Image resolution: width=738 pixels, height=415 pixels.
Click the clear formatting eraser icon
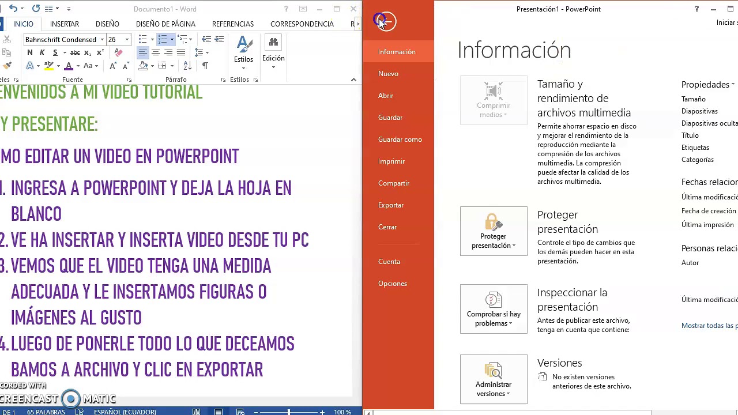(118, 52)
